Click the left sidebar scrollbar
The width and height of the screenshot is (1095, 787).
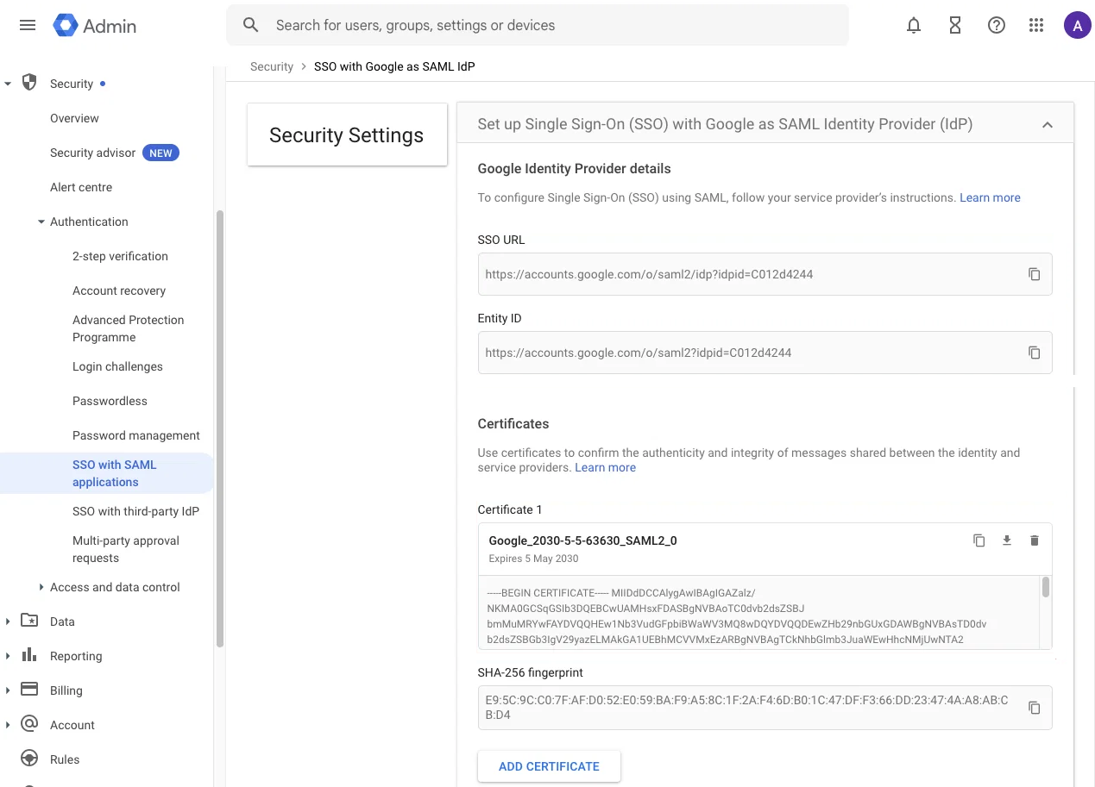(x=219, y=428)
